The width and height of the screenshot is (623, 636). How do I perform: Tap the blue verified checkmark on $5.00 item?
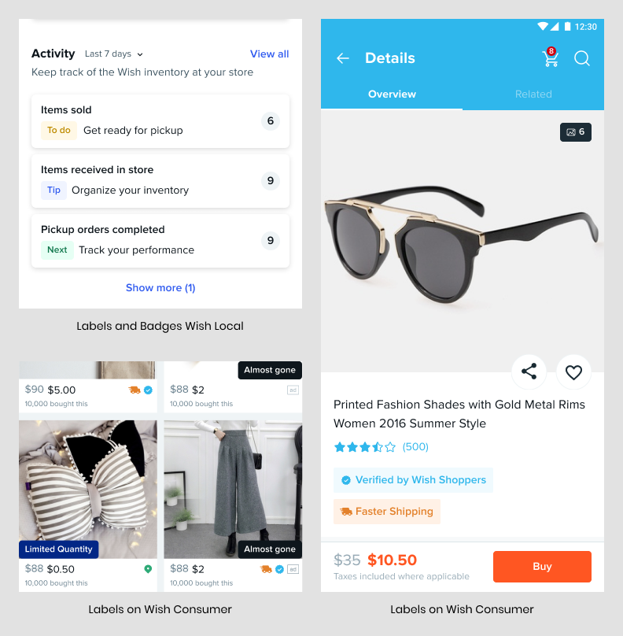(x=149, y=390)
